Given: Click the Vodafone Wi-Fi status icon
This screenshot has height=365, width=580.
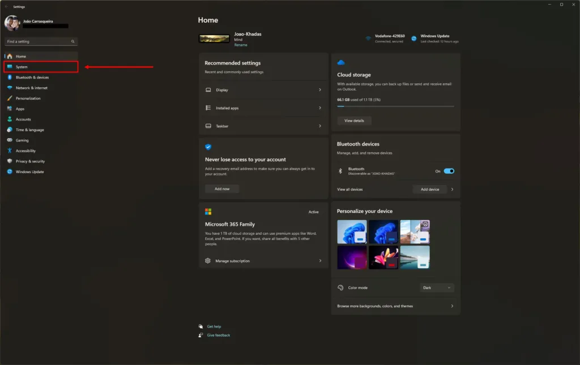Looking at the screenshot, I should [368, 38].
